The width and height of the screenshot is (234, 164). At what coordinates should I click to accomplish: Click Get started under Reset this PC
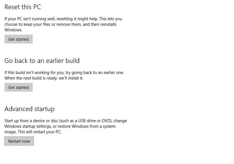(19, 39)
